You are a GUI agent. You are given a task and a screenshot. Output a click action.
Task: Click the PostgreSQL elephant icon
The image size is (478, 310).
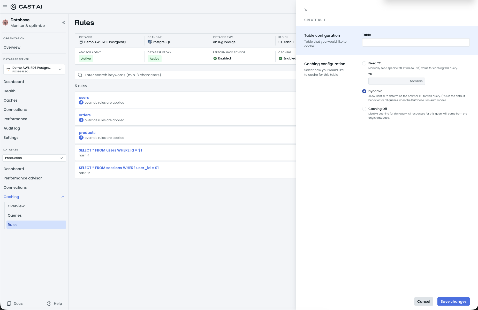[x=149, y=42]
